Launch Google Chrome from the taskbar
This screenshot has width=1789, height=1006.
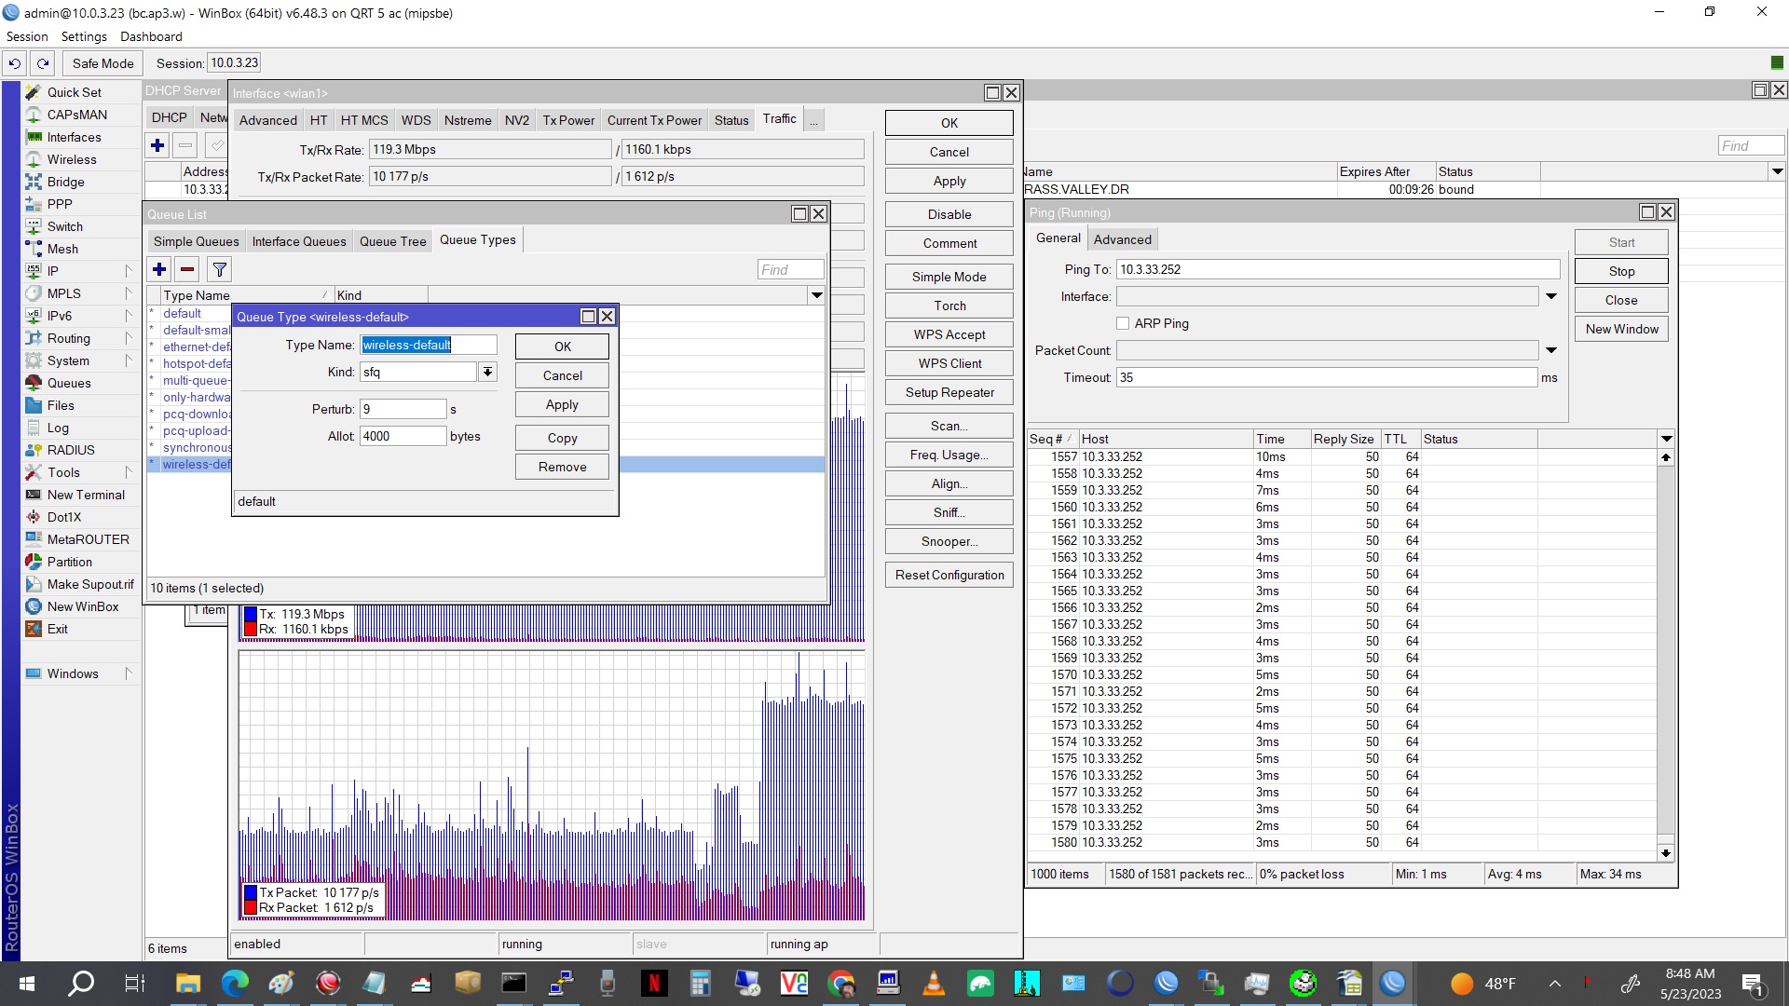[840, 983]
